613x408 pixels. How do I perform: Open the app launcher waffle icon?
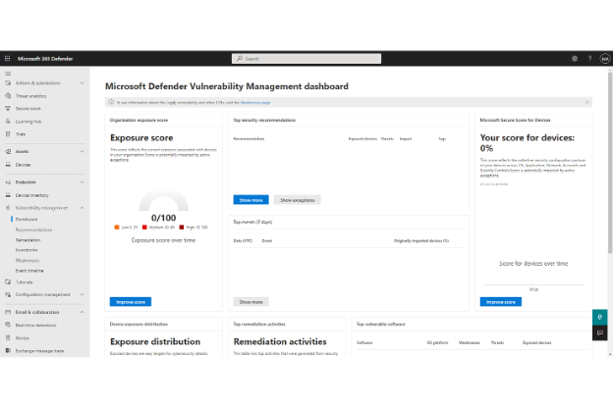coord(8,59)
